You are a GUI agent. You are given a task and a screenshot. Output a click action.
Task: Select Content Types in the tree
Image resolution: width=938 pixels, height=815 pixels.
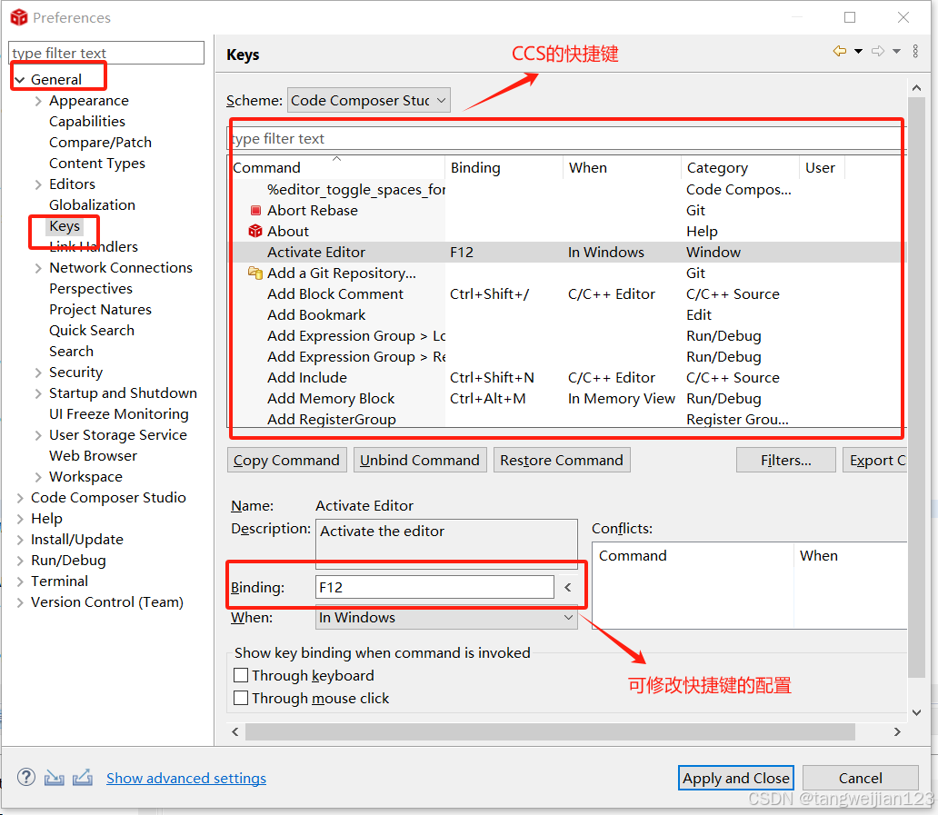(x=97, y=164)
